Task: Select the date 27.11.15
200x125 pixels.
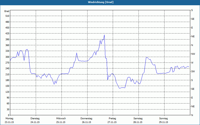Action: (112, 122)
